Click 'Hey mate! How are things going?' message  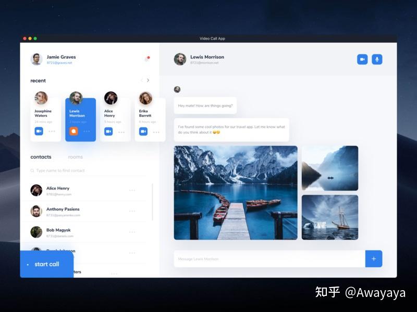(x=205, y=106)
